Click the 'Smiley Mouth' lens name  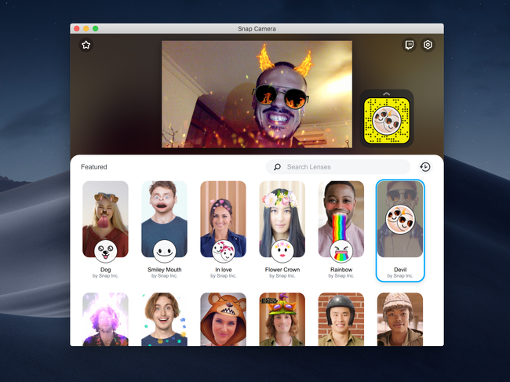point(164,270)
